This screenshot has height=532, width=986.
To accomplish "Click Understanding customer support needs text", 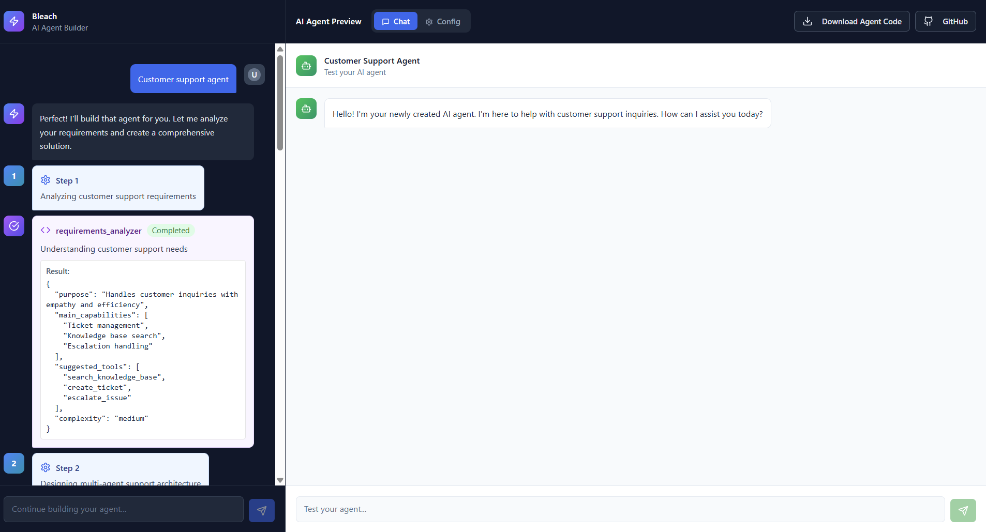I will [114, 249].
